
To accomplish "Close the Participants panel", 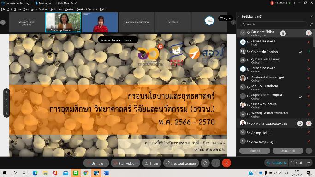I will 312,16.
